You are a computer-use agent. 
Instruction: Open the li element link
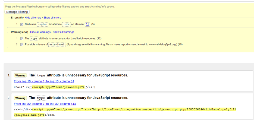[87, 24]
